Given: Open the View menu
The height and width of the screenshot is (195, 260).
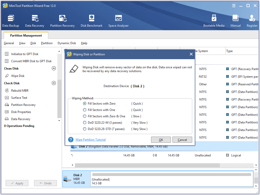Looking at the screenshot, I should pyautogui.click(x=22, y=43).
